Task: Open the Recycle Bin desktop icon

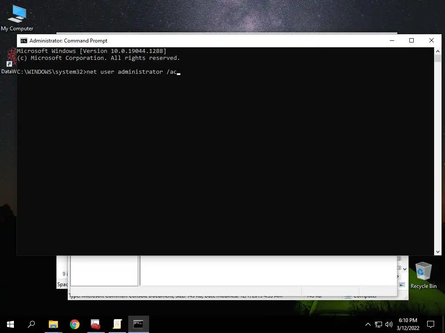Action: 423,275
